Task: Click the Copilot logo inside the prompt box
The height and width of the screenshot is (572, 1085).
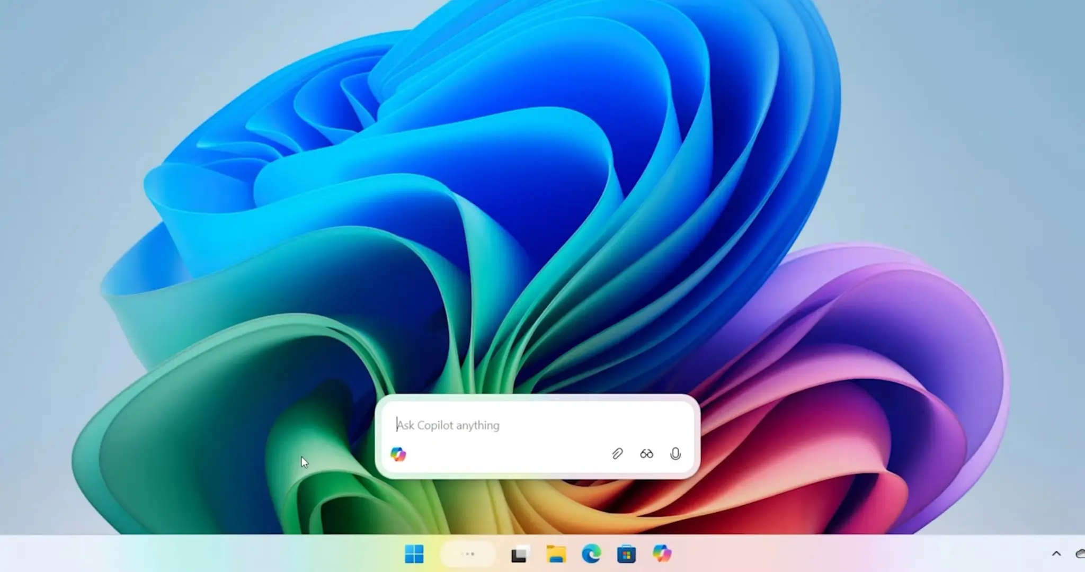Action: coord(398,454)
